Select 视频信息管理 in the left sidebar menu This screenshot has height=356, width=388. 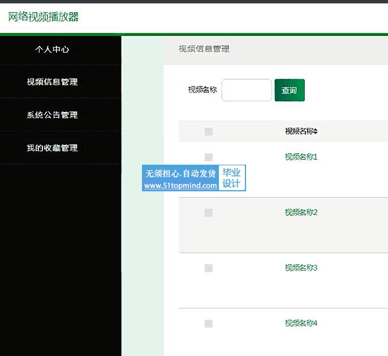(x=52, y=82)
